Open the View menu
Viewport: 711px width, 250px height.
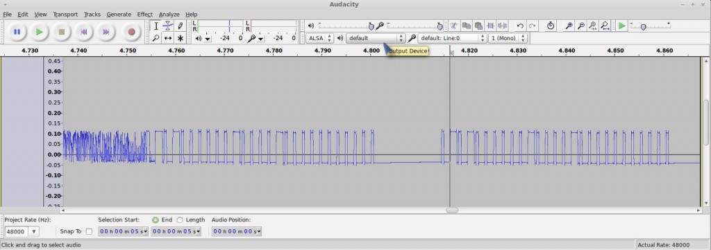click(40, 14)
